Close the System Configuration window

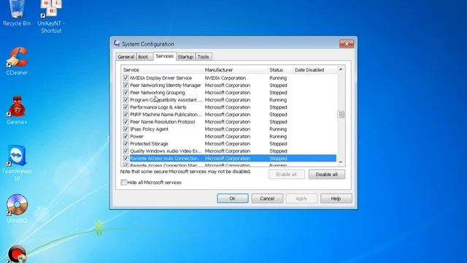pos(347,44)
